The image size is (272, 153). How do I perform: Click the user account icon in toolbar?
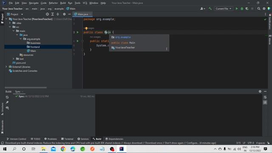click(x=202, y=8)
